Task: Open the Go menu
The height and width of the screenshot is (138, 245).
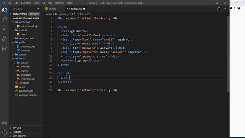Action: tap(43, 3)
